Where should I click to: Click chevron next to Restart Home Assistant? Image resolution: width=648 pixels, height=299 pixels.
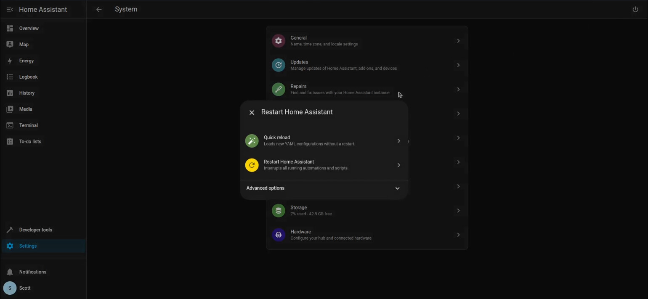pos(398,165)
